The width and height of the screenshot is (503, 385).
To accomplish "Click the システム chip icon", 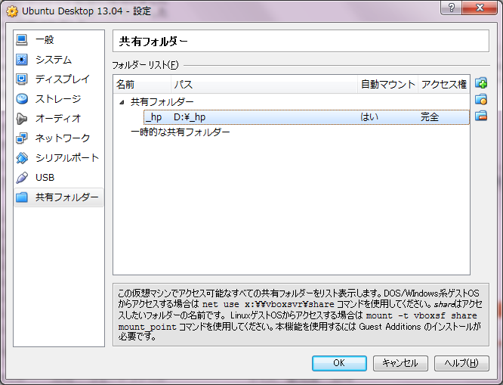I will 22,60.
